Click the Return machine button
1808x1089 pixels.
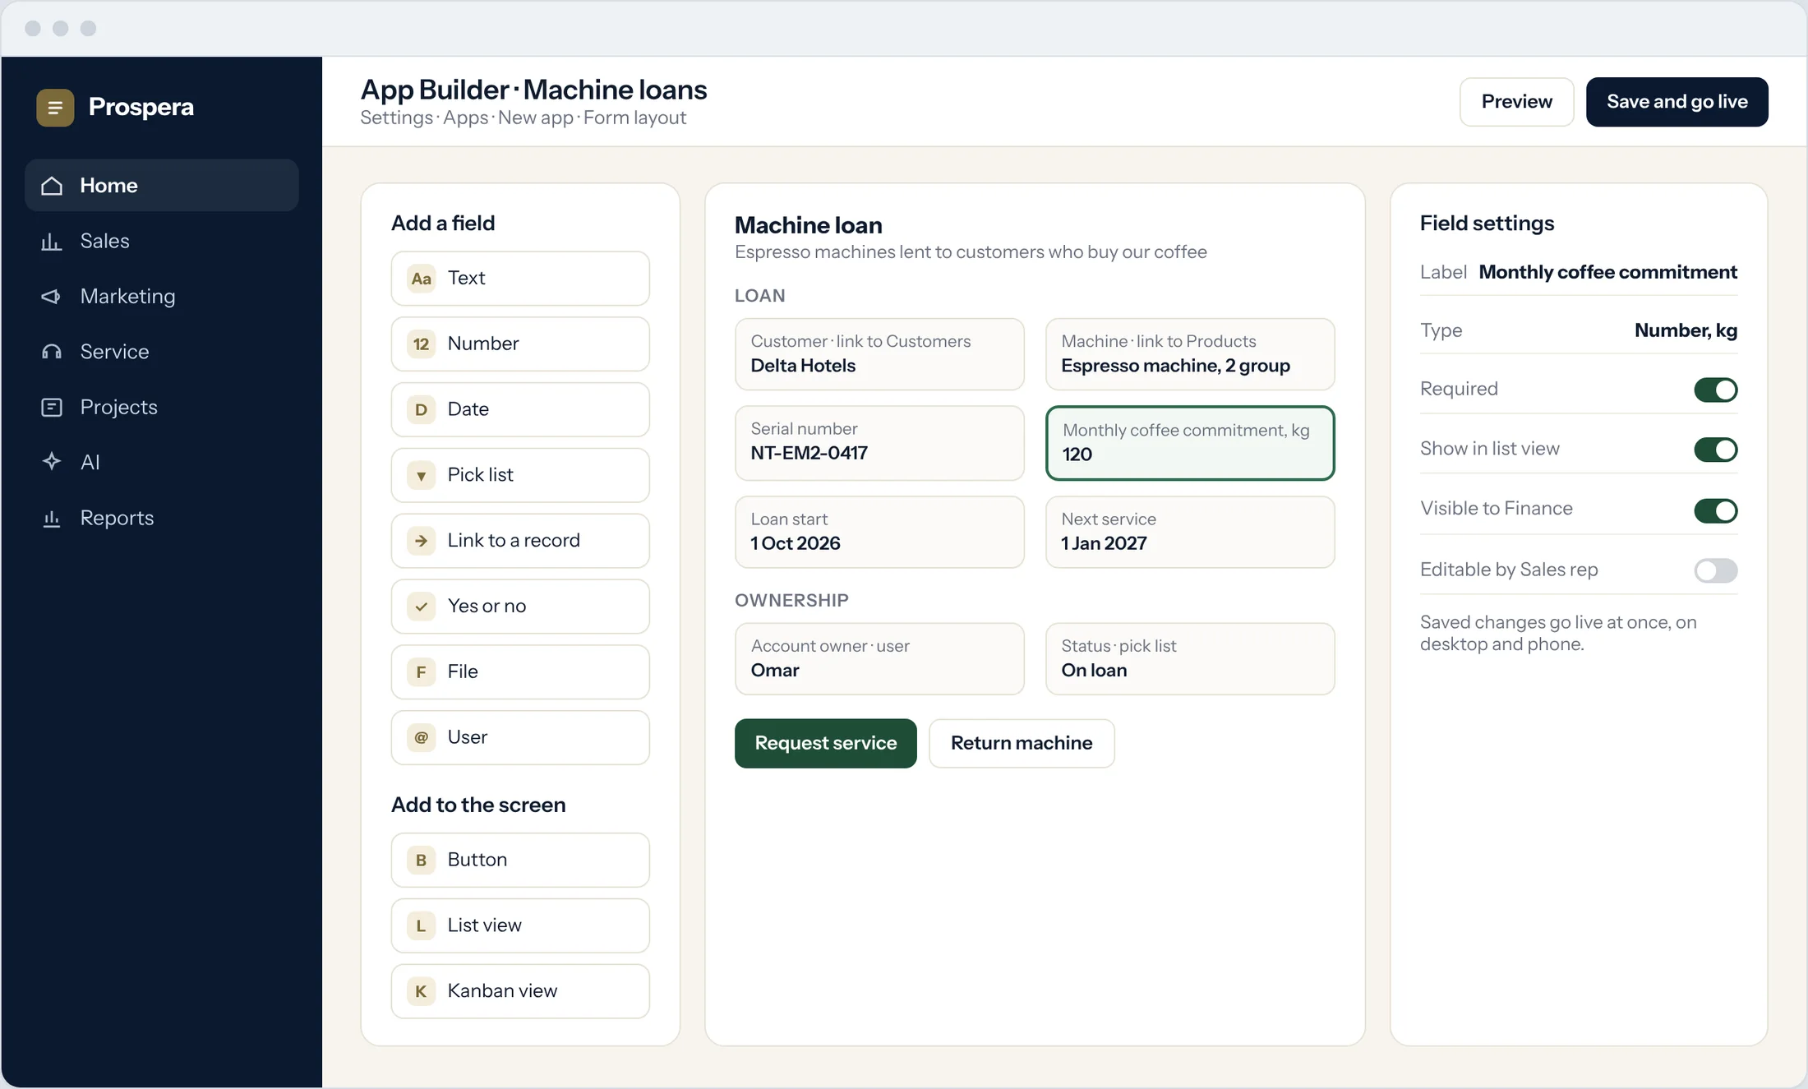coord(1022,744)
